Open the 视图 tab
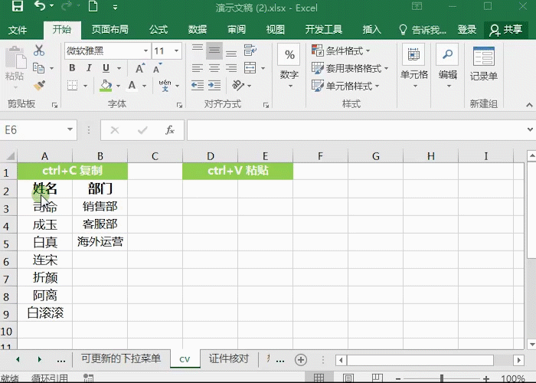The width and height of the screenshot is (536, 383). [275, 30]
